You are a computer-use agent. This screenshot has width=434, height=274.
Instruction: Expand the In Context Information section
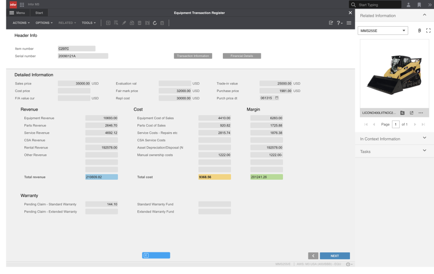tap(424, 138)
